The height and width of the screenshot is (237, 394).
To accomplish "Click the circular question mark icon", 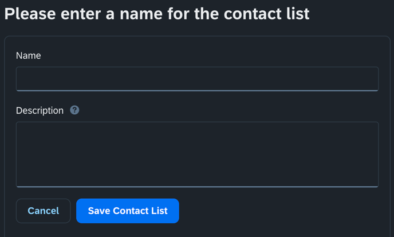I will coord(74,110).
